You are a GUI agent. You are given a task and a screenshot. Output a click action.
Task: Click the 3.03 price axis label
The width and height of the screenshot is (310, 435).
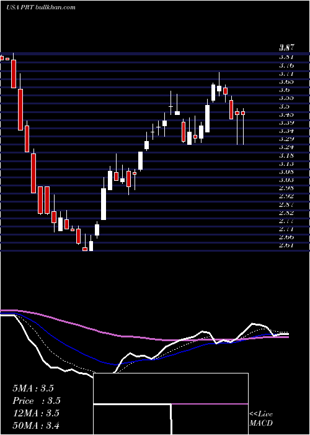pyautogui.click(x=286, y=180)
